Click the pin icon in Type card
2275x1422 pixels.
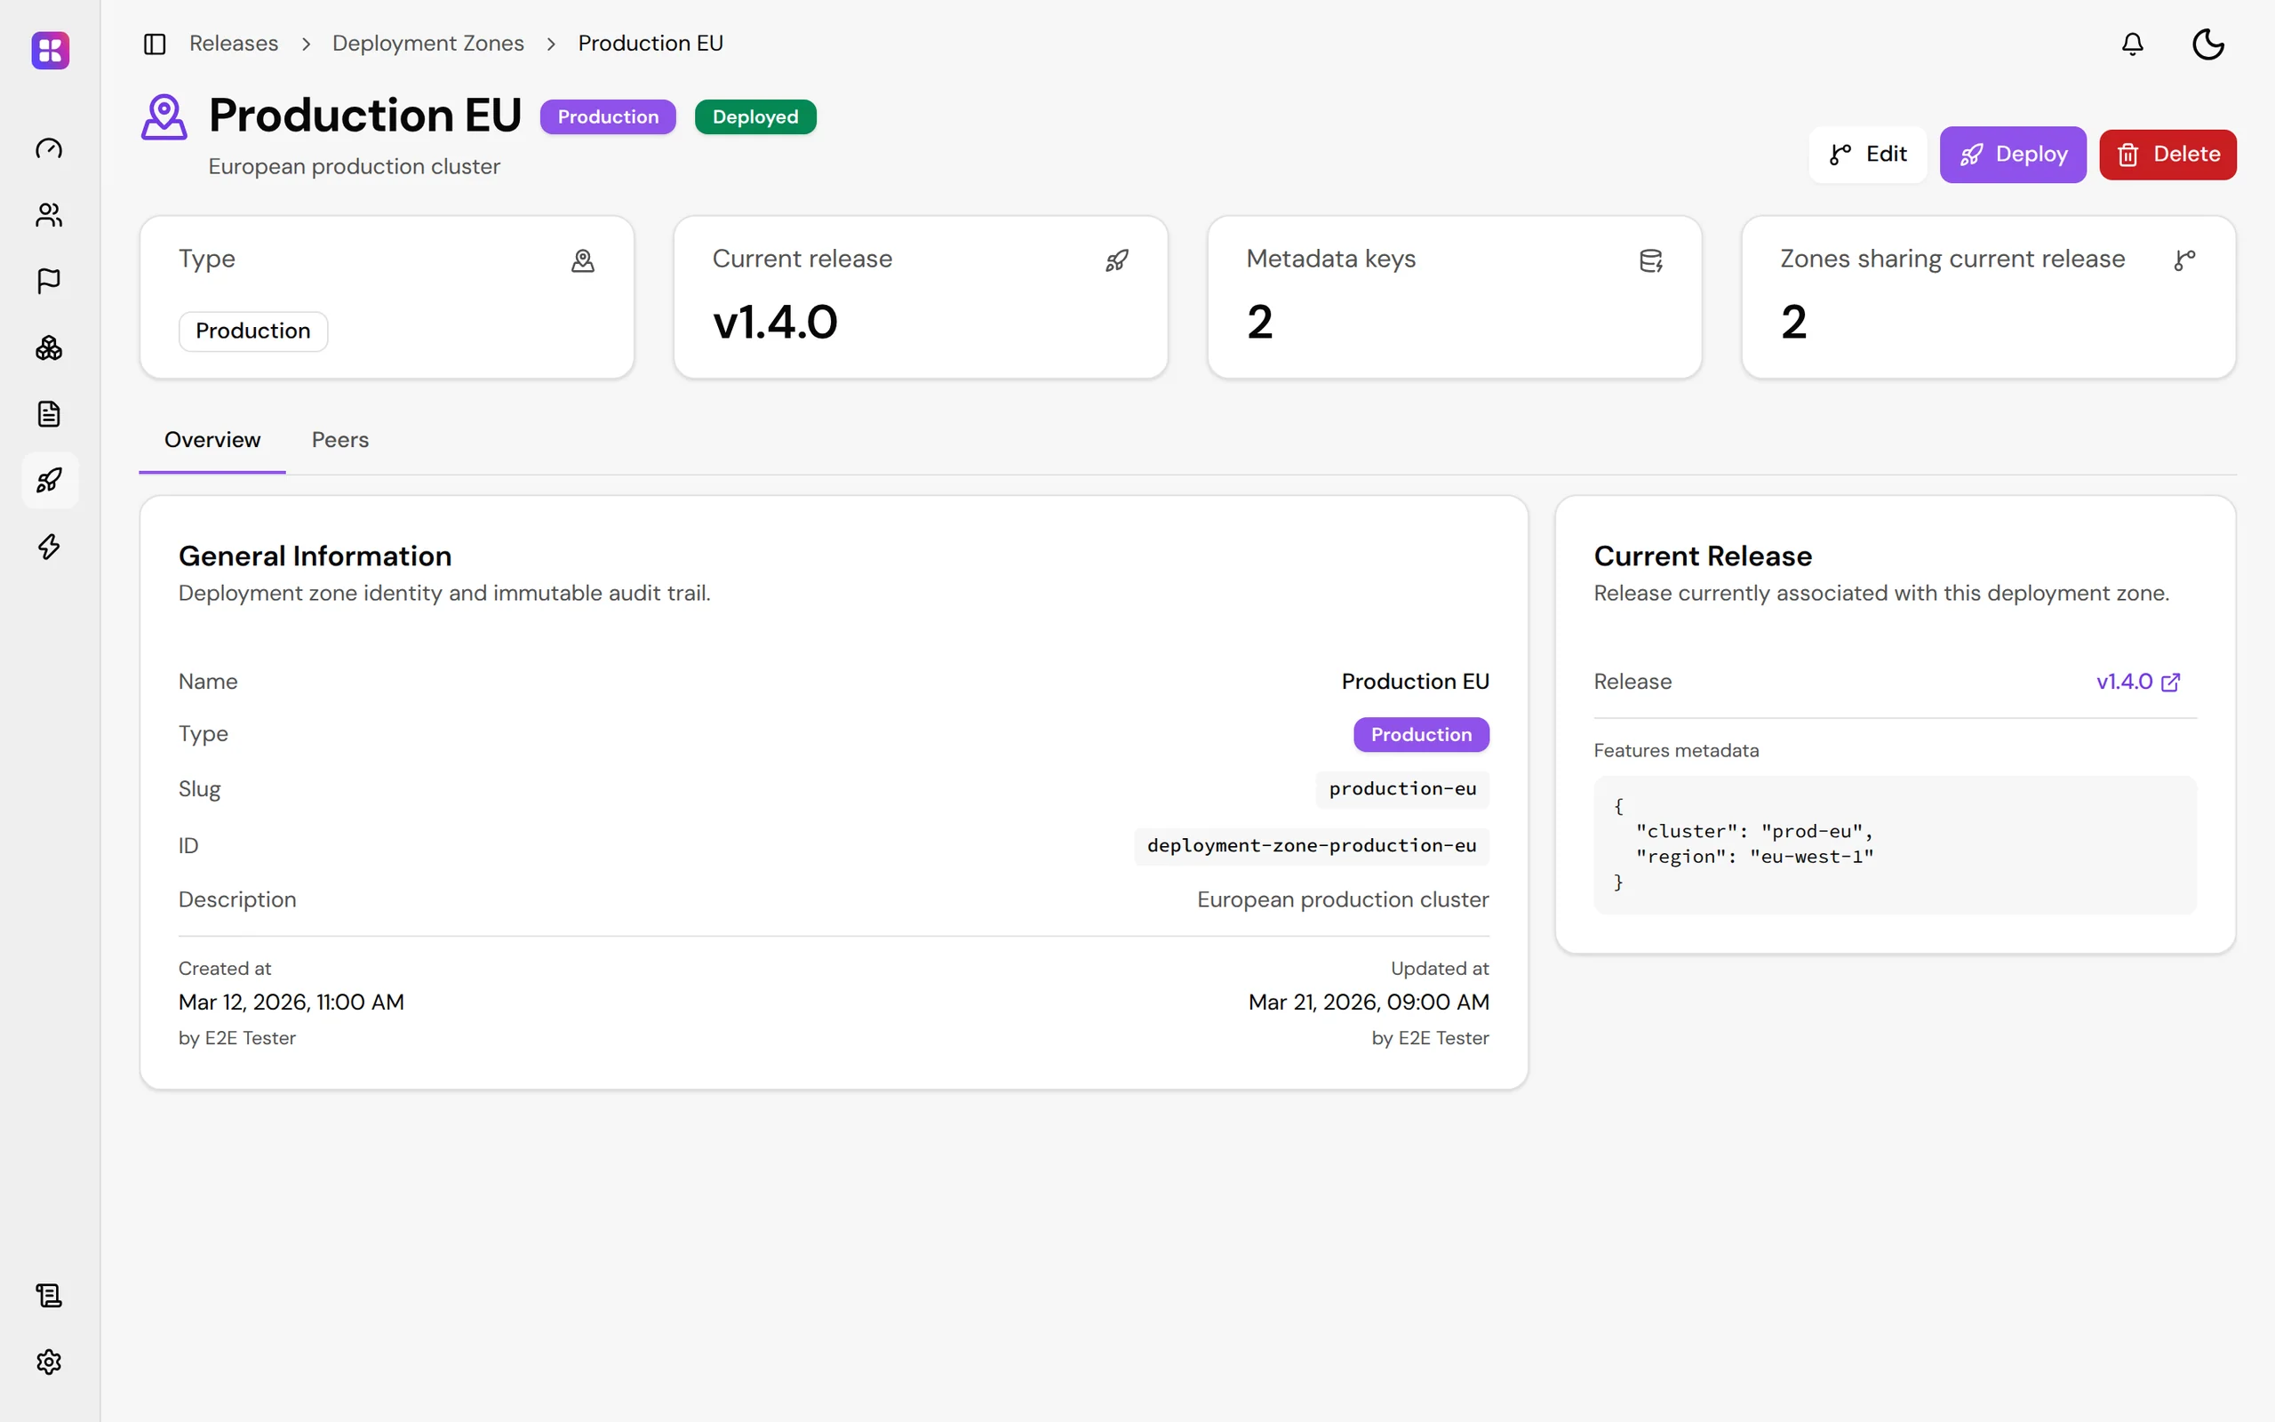coord(583,260)
